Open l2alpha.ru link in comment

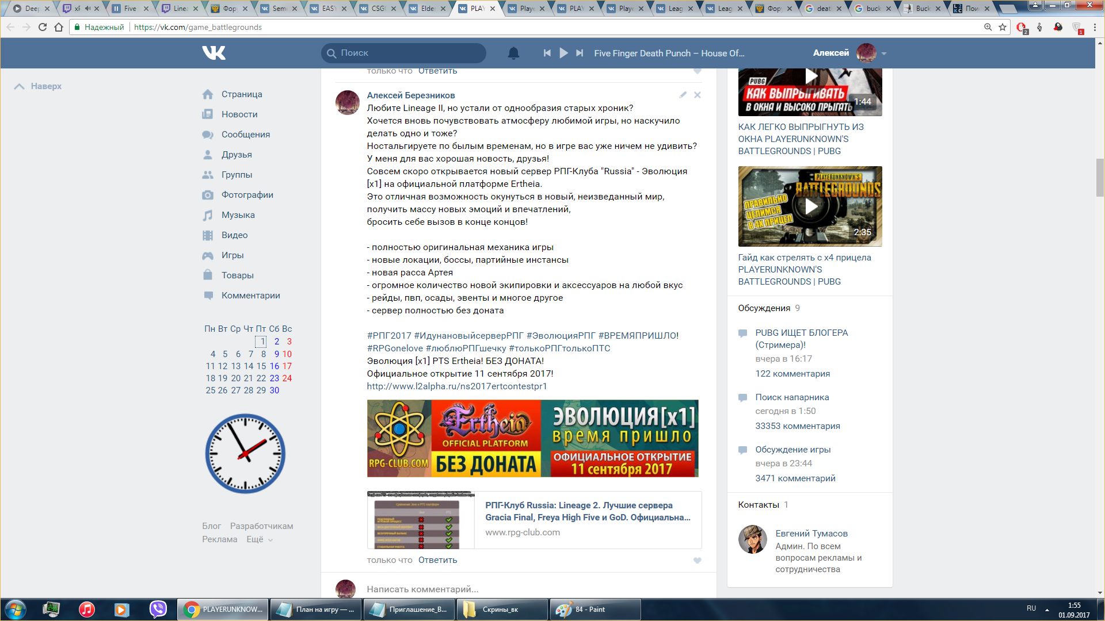coord(457,386)
